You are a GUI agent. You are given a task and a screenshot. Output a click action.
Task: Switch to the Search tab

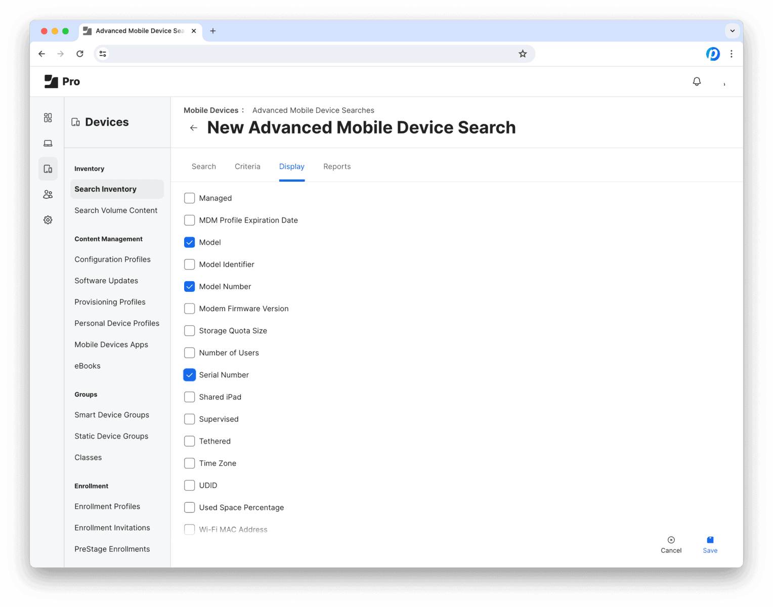204,166
